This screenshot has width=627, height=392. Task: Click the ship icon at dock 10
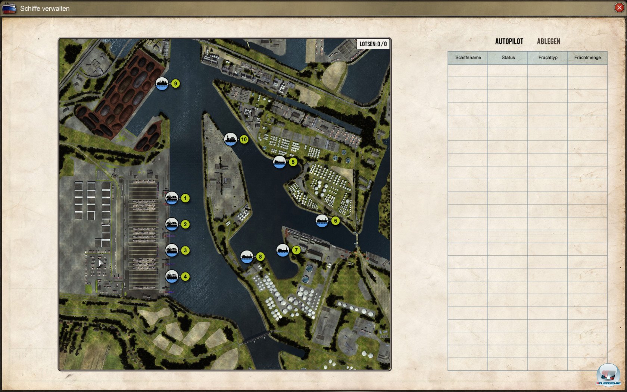pyautogui.click(x=231, y=140)
